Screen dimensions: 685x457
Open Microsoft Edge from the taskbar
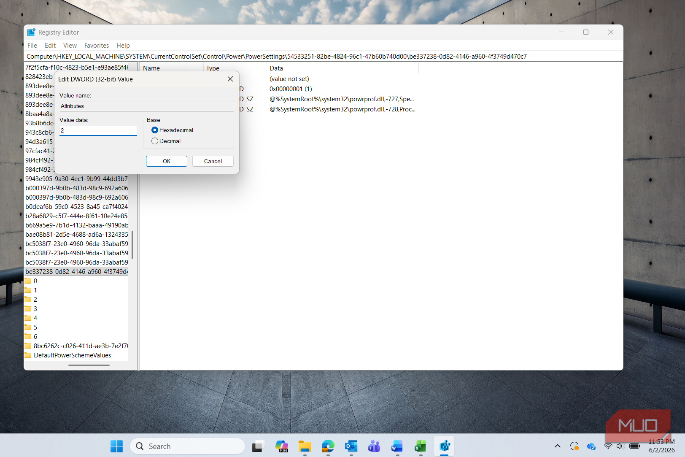[x=328, y=446]
